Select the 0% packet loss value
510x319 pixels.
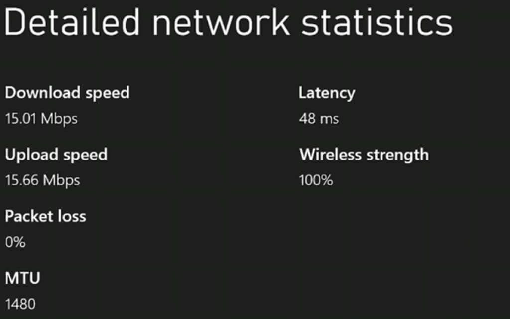(x=15, y=242)
